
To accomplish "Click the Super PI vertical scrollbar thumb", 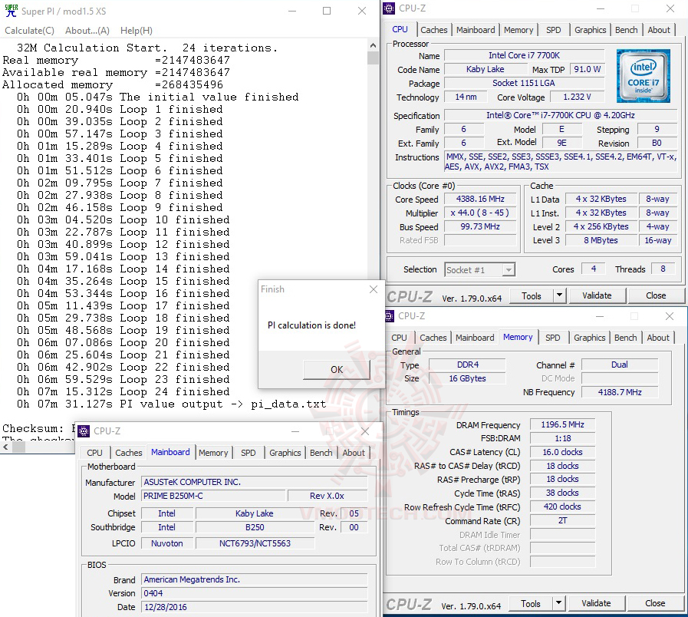I will (x=373, y=58).
